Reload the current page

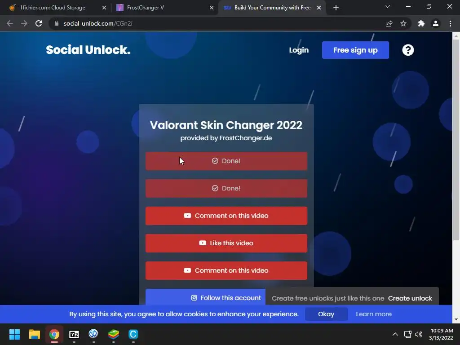click(39, 23)
